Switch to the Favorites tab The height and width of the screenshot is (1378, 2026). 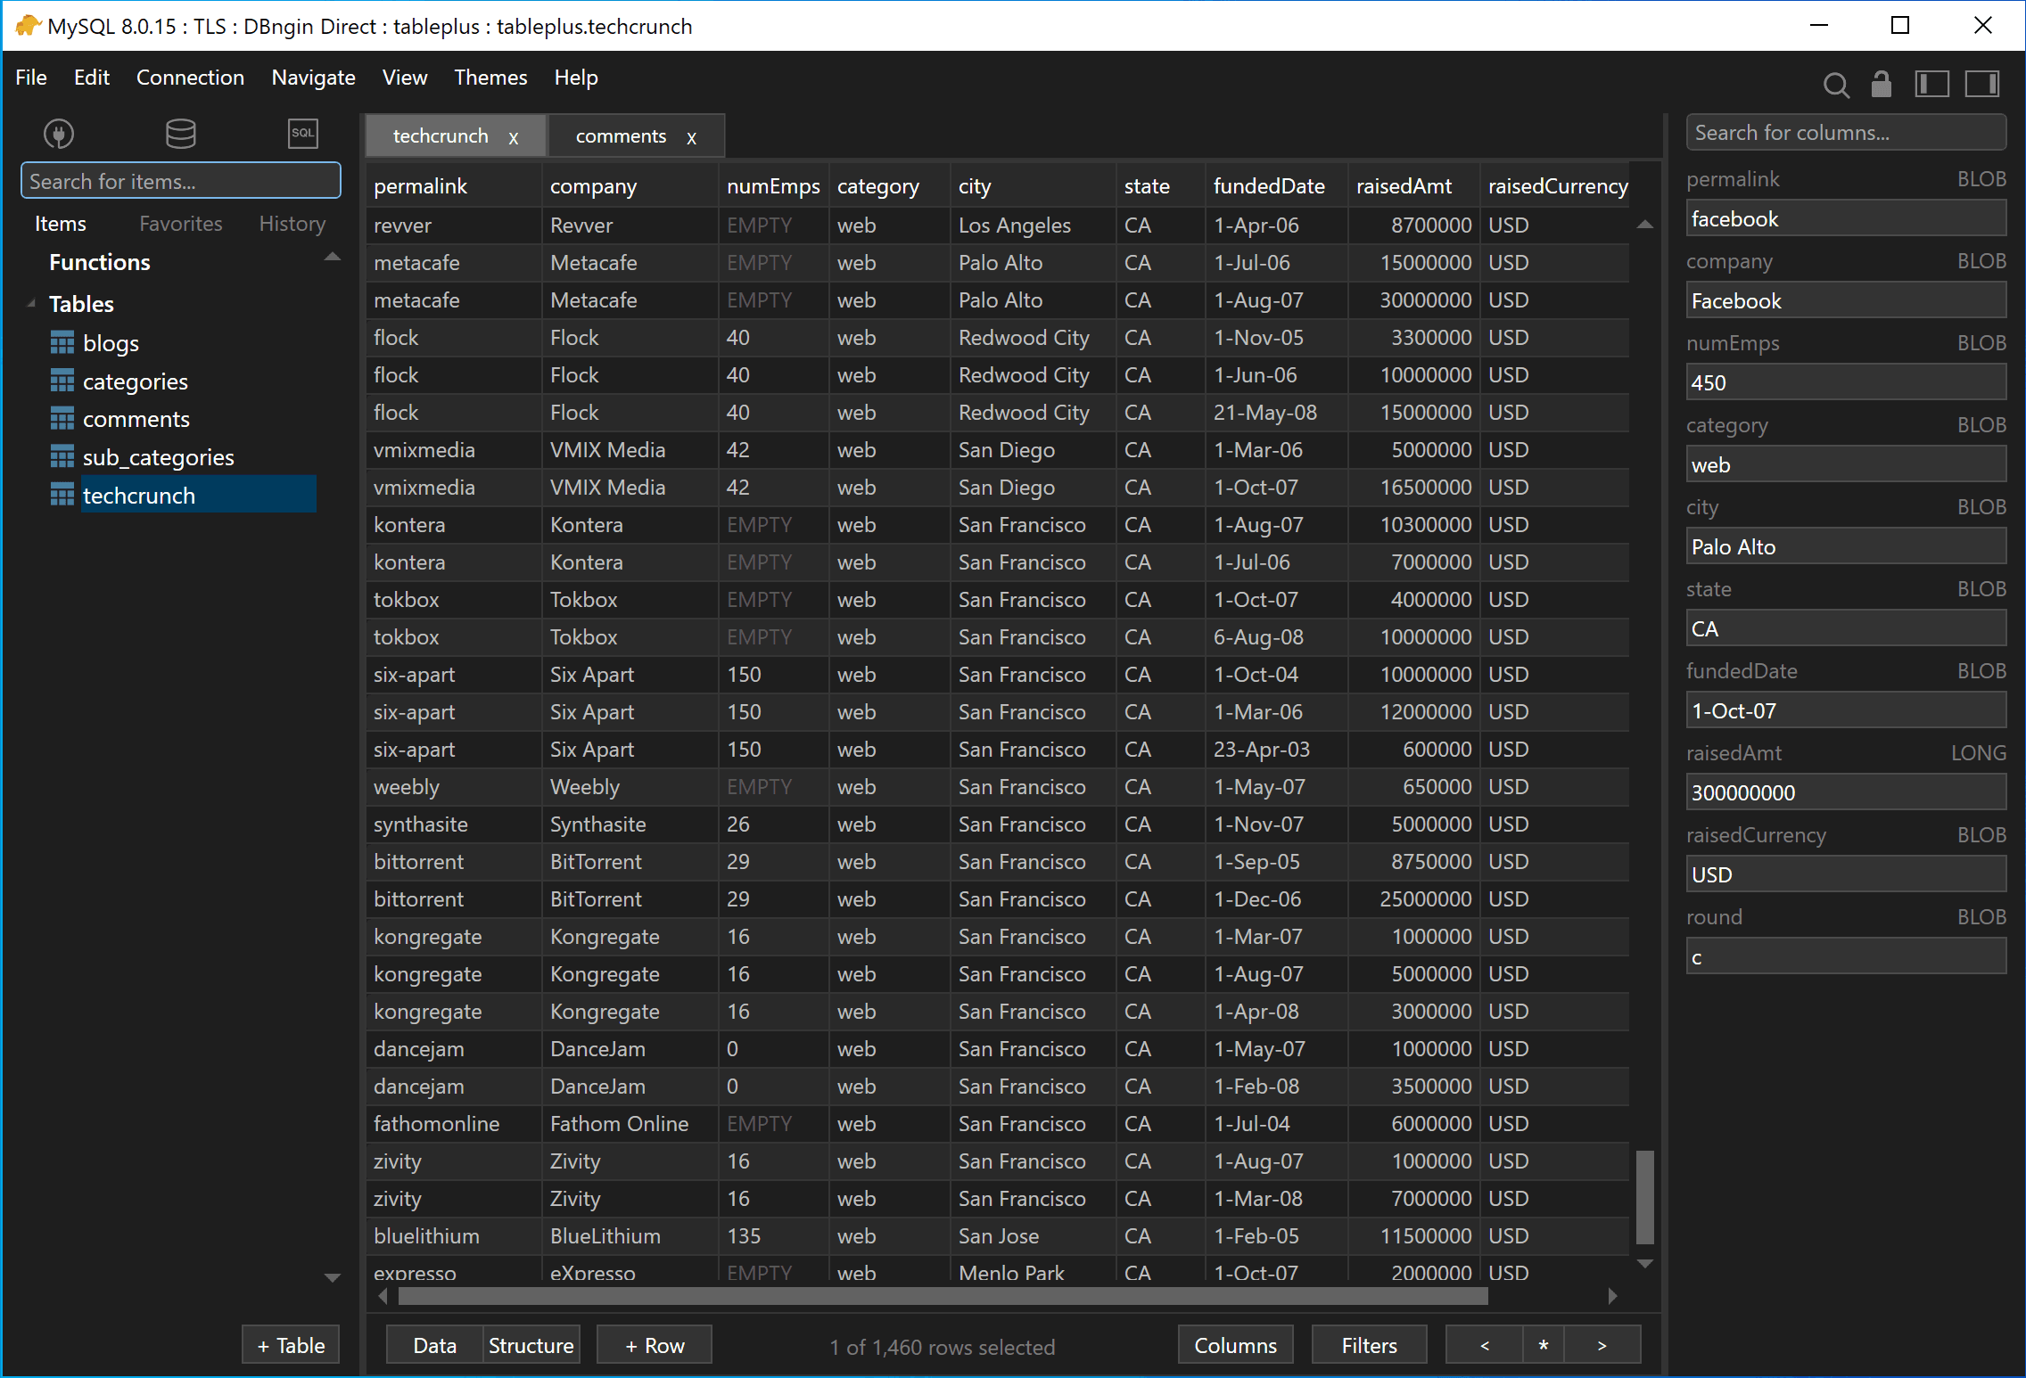(x=180, y=223)
